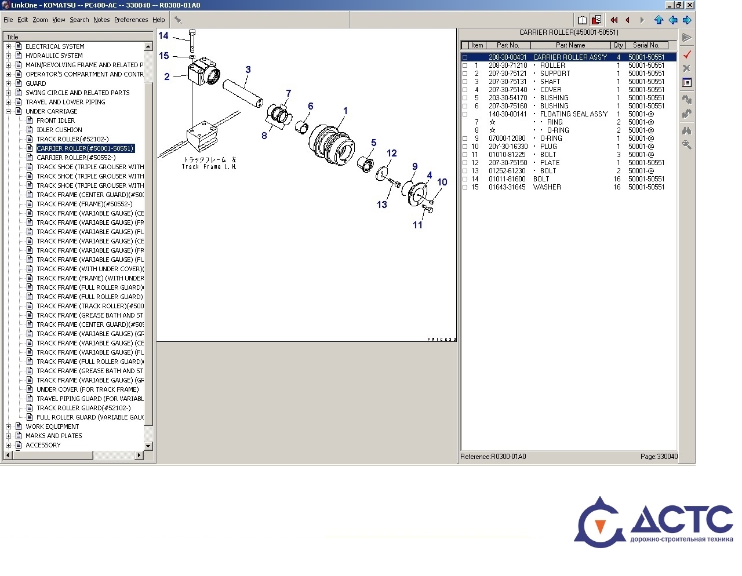
Task: Click the magnifier icon below the binoculars
Action: click(687, 145)
